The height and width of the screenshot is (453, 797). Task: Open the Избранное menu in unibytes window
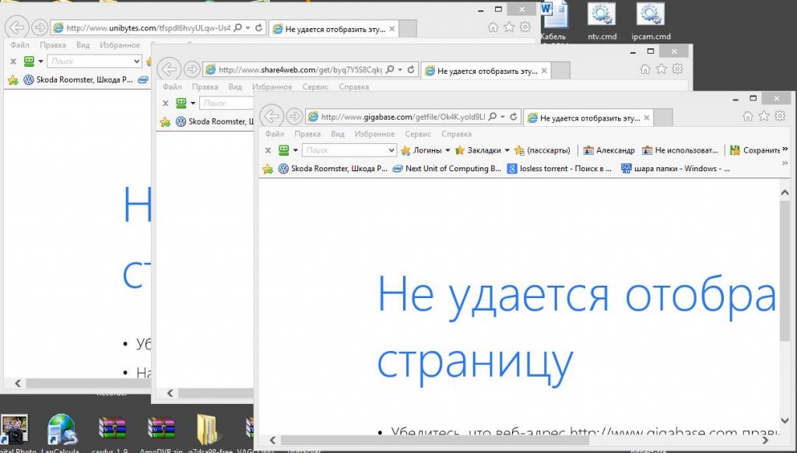click(x=120, y=45)
